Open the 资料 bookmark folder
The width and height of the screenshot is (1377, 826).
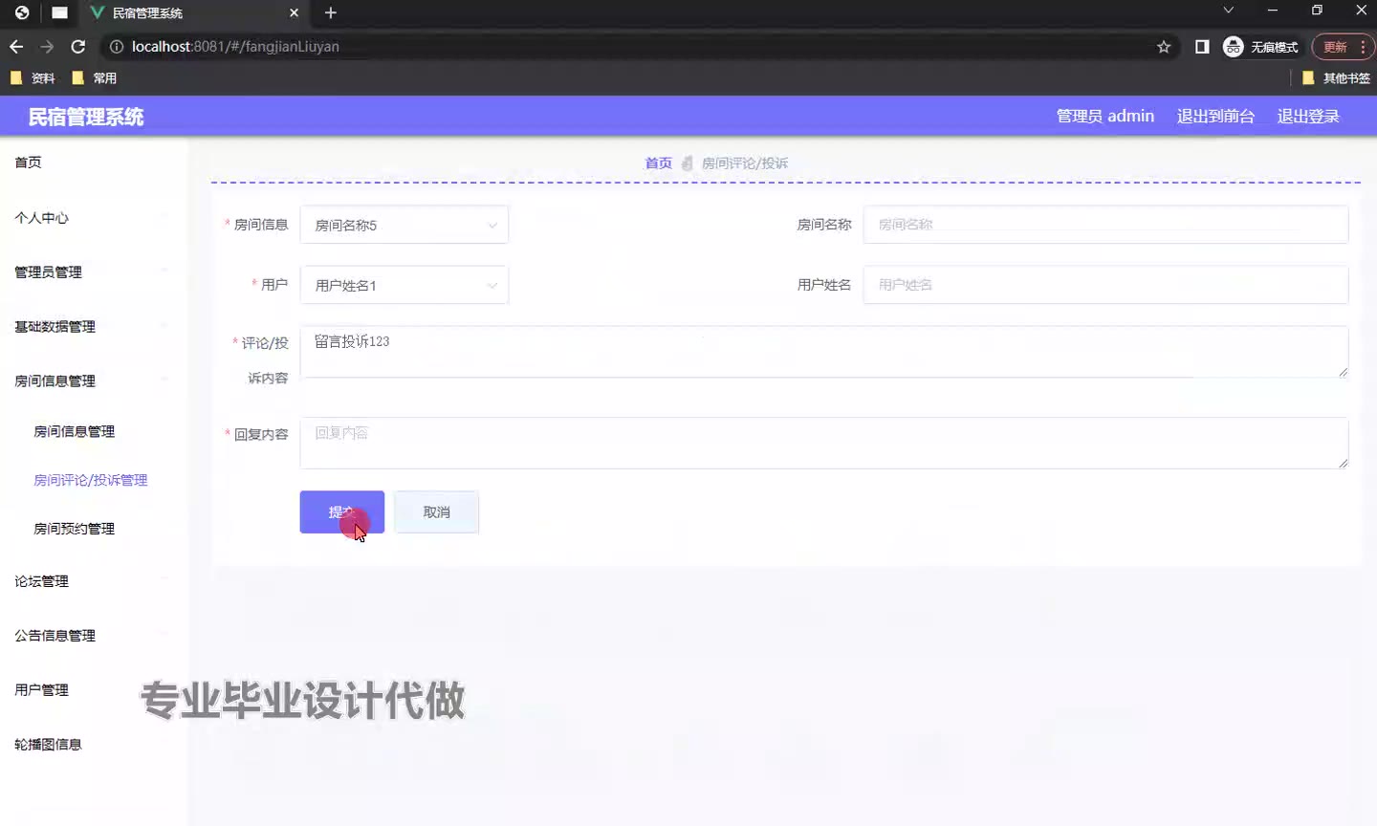[33, 78]
